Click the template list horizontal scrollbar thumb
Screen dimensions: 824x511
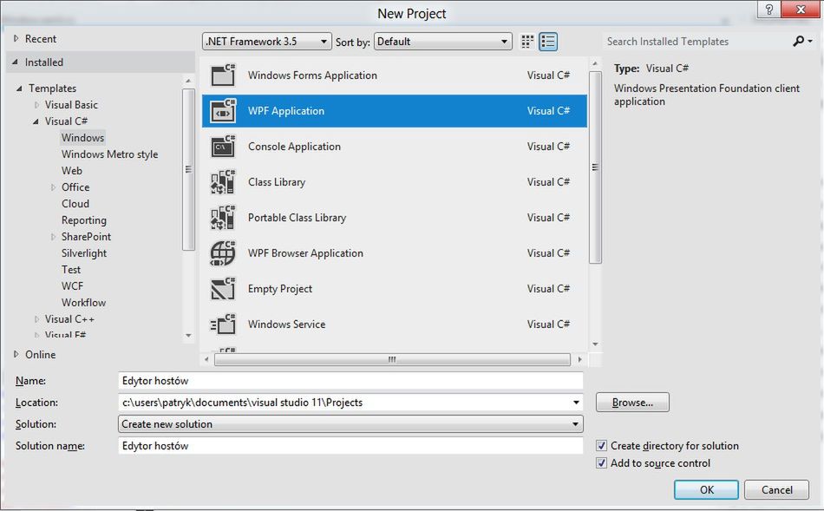click(x=392, y=359)
